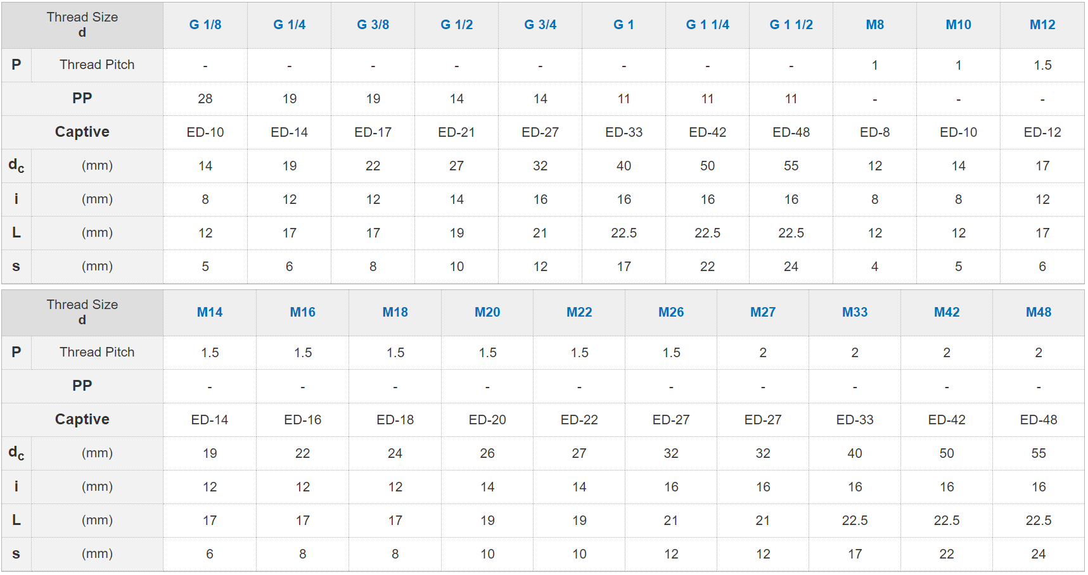This screenshot has height=575, width=1088.
Task: Select the ED-18 captive seal cell
Action: pyautogui.click(x=395, y=420)
